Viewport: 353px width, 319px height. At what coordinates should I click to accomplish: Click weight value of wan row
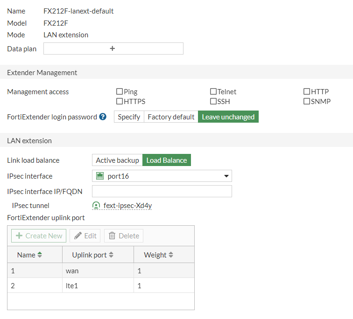[139, 271]
